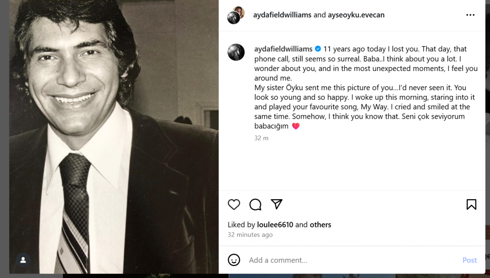Show tagged people icon on the photo
Screen dimensions: 490x278
point(23,260)
